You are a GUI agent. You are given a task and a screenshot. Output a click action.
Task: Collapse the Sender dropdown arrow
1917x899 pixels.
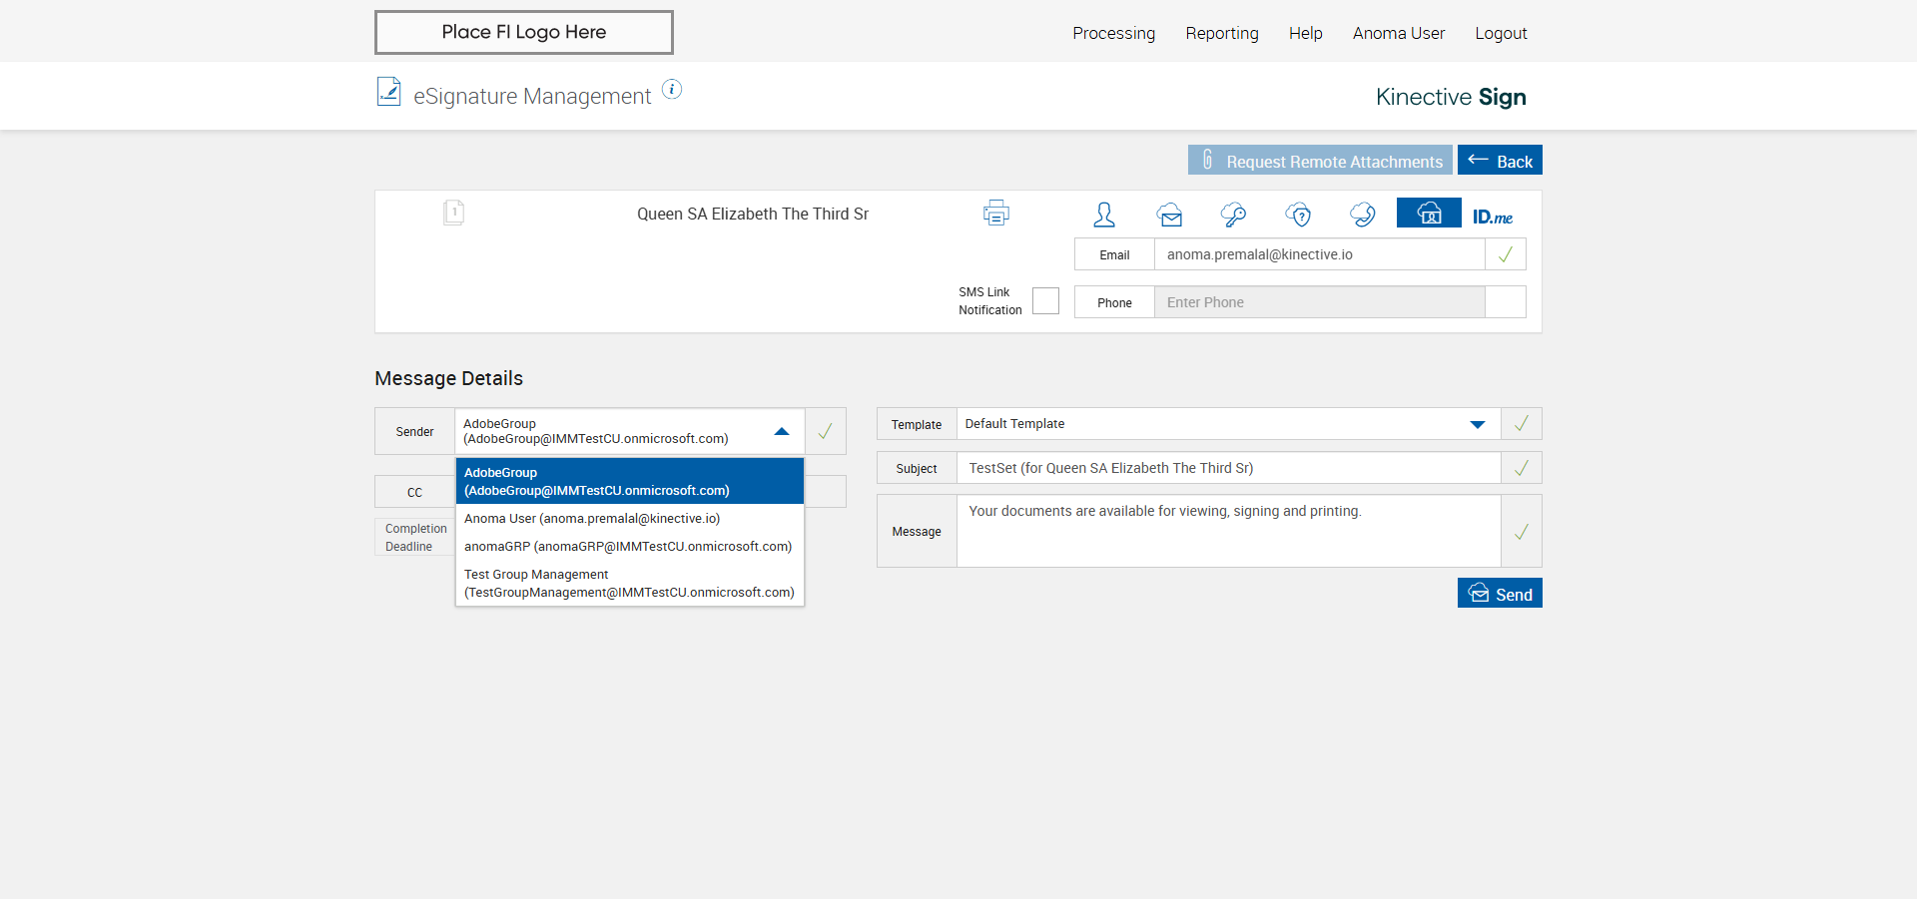pyautogui.click(x=781, y=432)
